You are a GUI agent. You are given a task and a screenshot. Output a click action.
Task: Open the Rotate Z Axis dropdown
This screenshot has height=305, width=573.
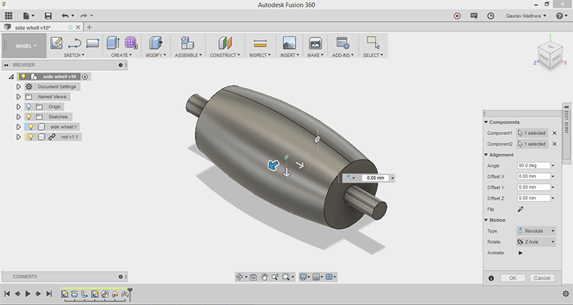pos(536,242)
